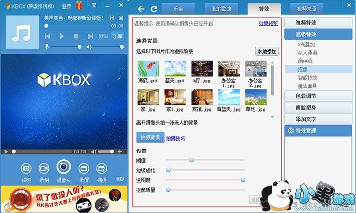The width and height of the screenshot is (356, 213).
Task: Play the video preview
Action: click(x=6, y=152)
